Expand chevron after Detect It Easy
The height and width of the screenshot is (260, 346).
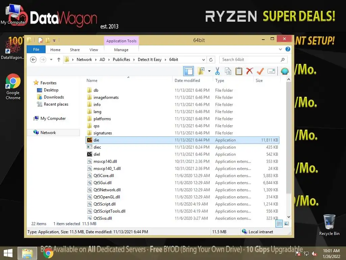[166, 60]
